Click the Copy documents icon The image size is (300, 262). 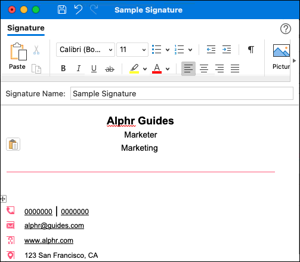pyautogui.click(x=36, y=69)
